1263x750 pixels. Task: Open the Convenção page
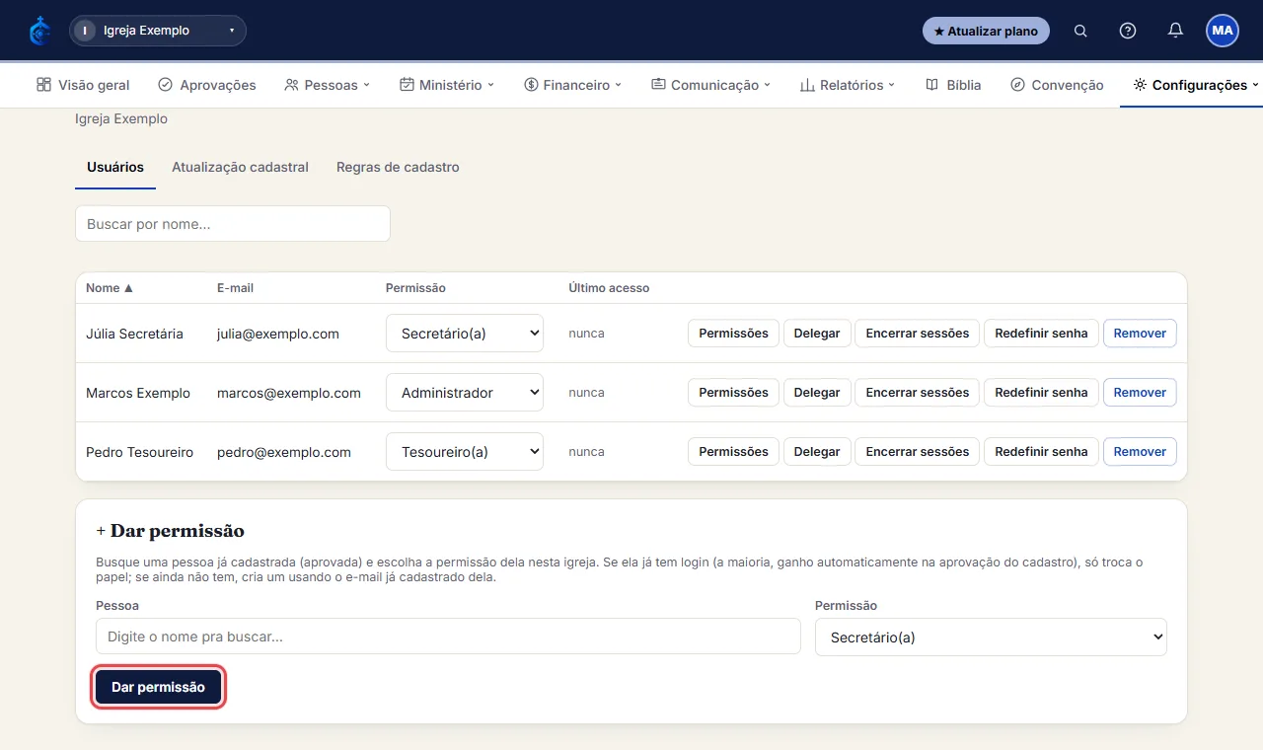1057,85
